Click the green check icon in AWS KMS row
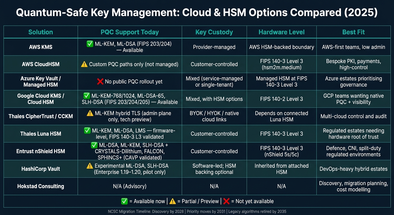 90,44
